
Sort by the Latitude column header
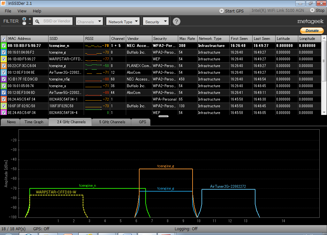click(287, 39)
